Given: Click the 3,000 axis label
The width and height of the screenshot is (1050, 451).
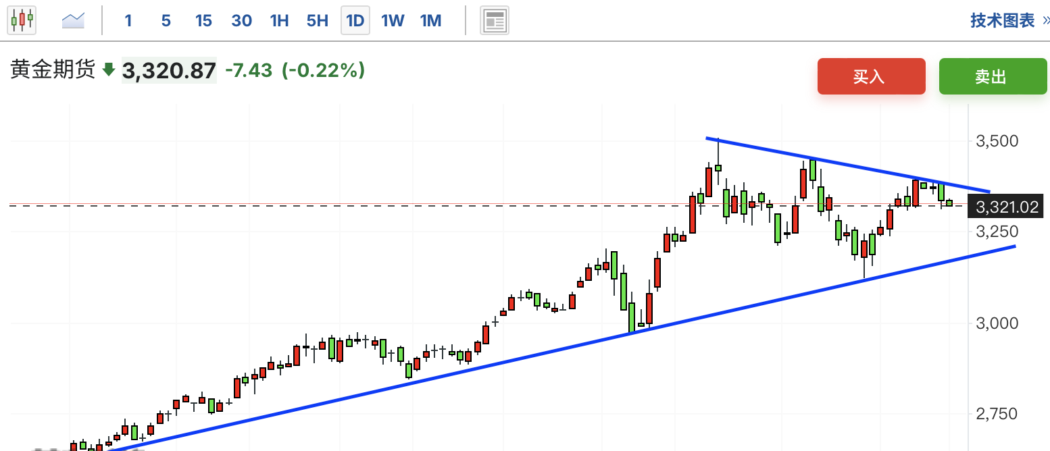Looking at the screenshot, I should click(x=997, y=323).
